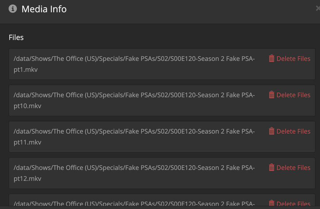Screen dimensions: 320x209
Task: Click the Files section heading
Action: click(x=16, y=37)
